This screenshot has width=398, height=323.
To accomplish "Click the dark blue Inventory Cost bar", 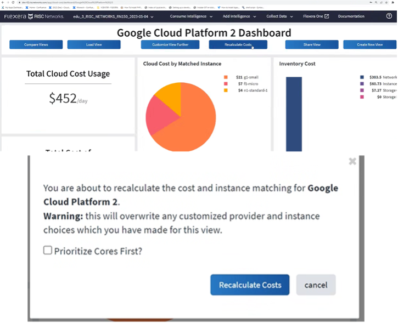I will (x=294, y=114).
